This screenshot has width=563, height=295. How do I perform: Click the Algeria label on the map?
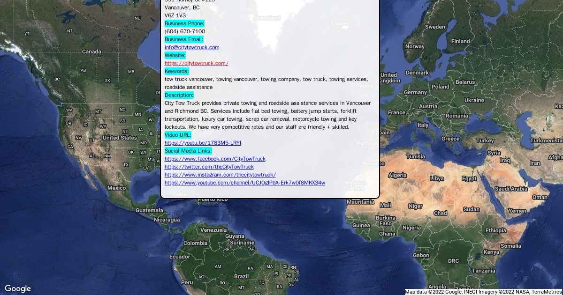tap(397, 175)
